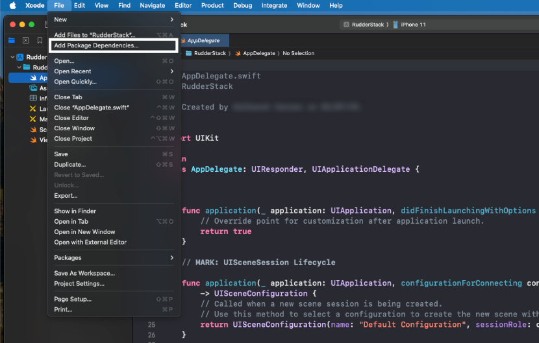This screenshot has height=343, width=539.
Task: Show the Project navigator folder icon
Action: point(11,40)
